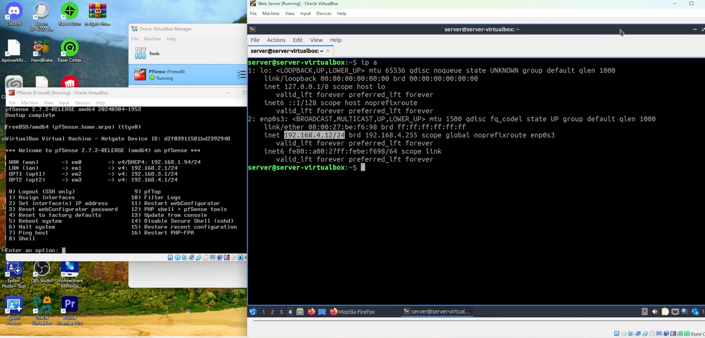Switch to workspace 1 in guest panel

click(x=264, y=312)
